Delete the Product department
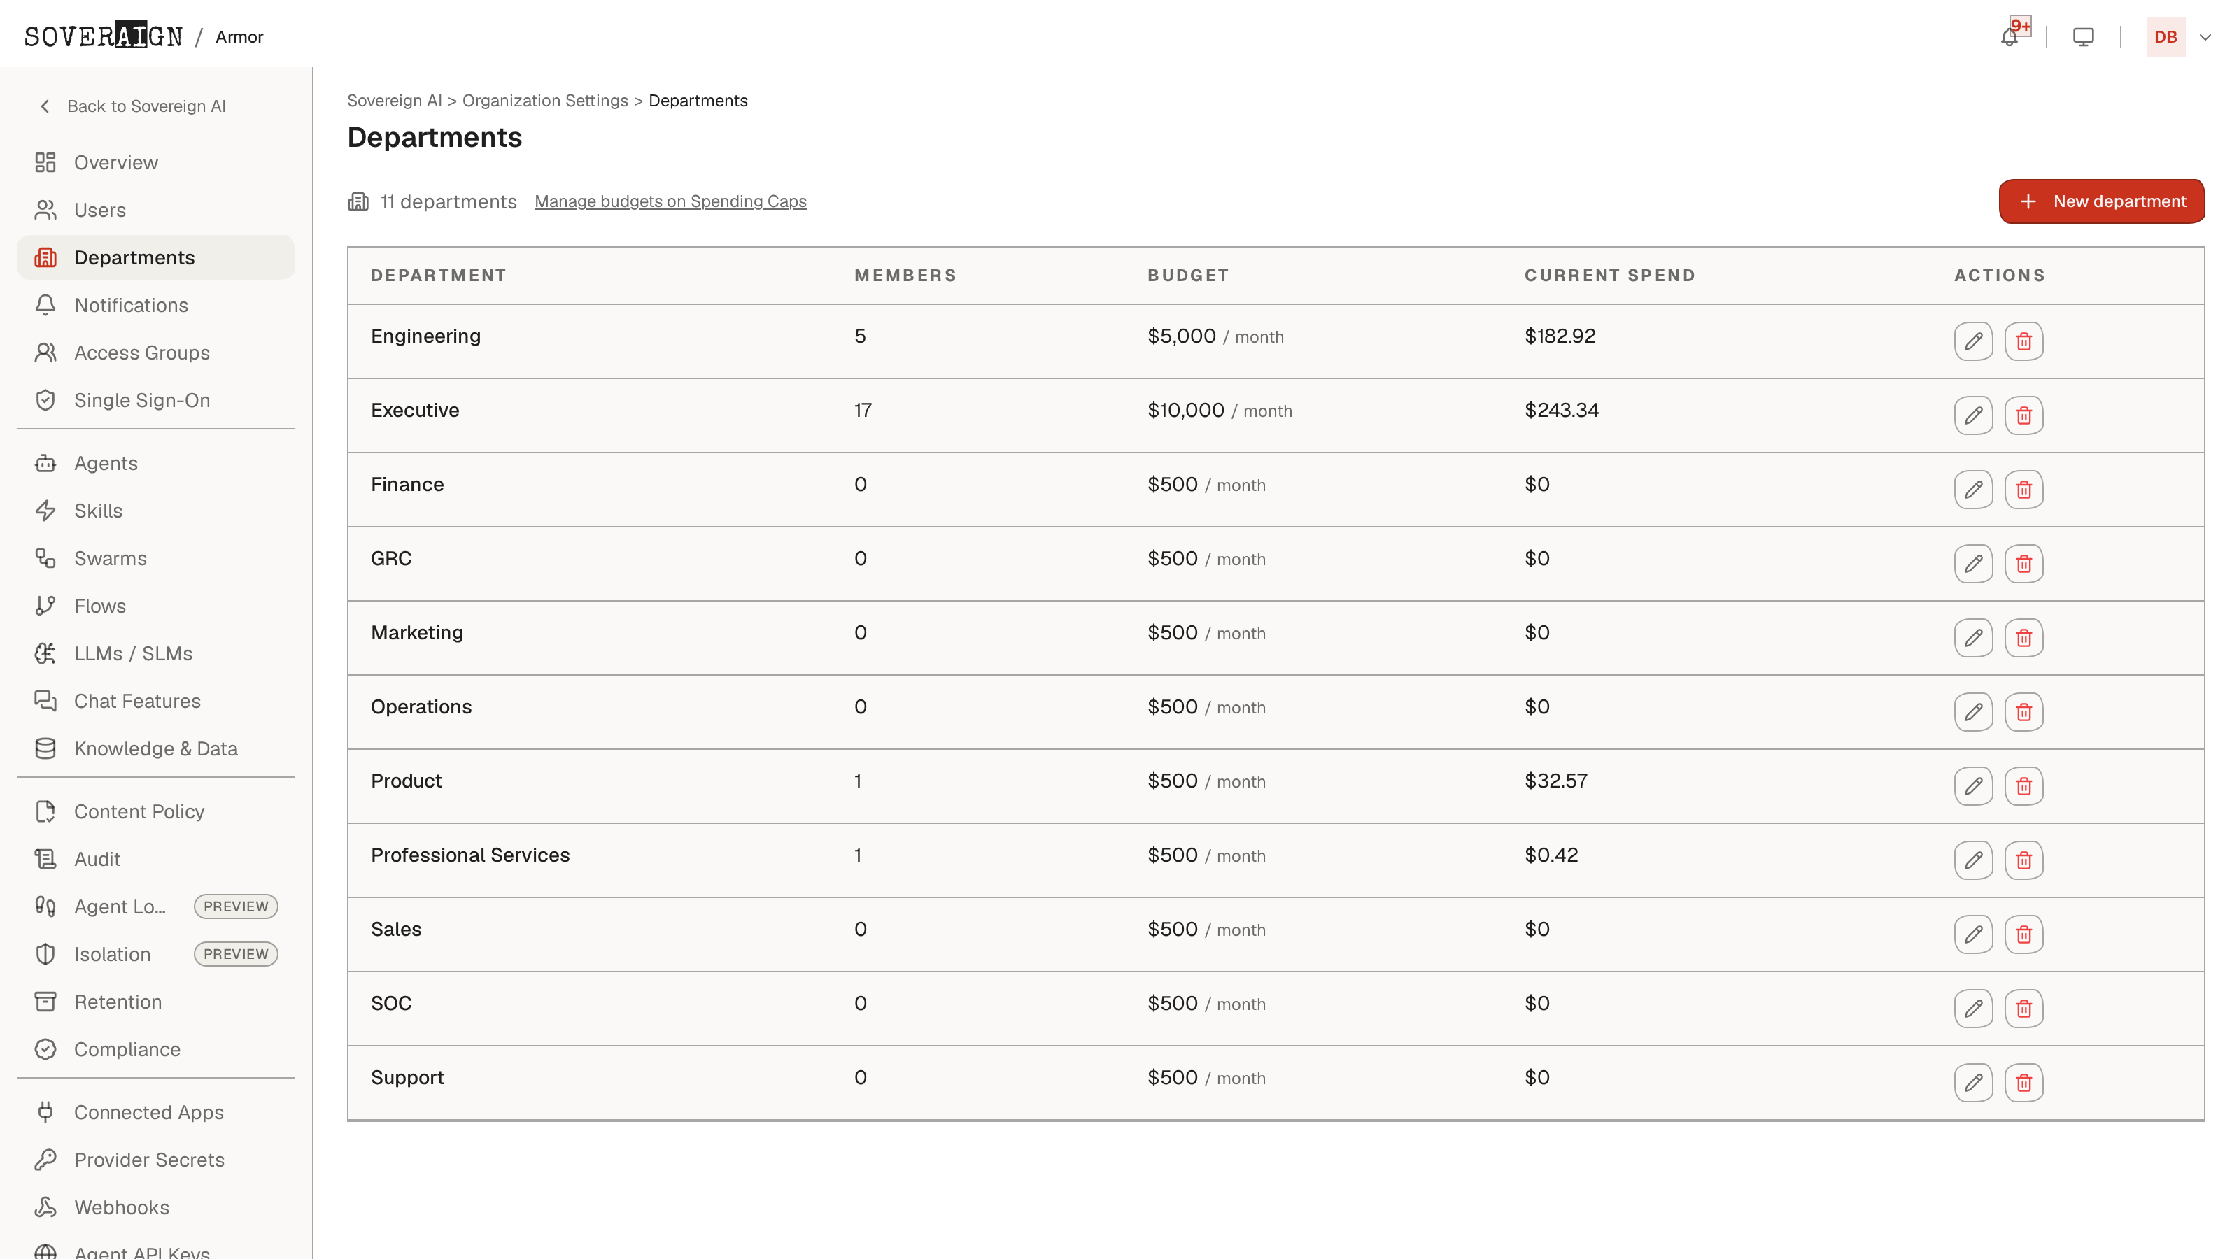 (2023, 786)
